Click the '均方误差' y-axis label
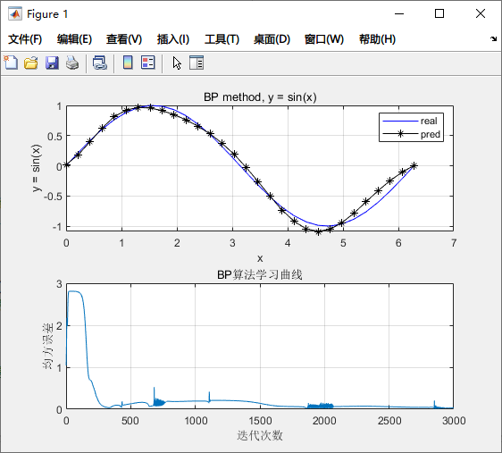This screenshot has height=453, width=502. coord(47,346)
